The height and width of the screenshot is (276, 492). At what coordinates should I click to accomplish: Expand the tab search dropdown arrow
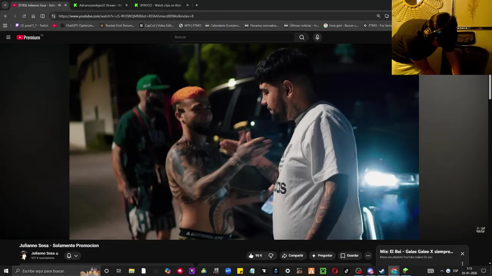pyautogui.click(x=5, y=5)
